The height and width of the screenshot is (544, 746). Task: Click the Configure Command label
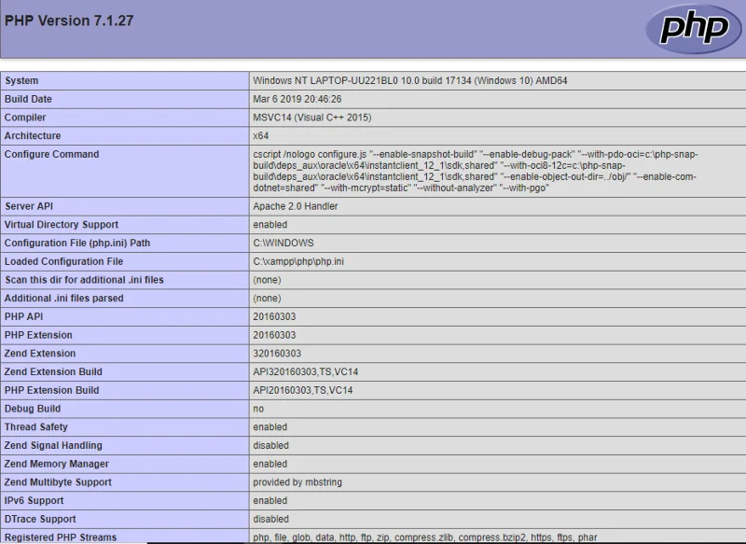point(52,154)
